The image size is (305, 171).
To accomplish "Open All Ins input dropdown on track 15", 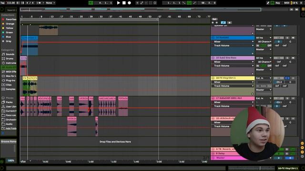I will 264,58.
